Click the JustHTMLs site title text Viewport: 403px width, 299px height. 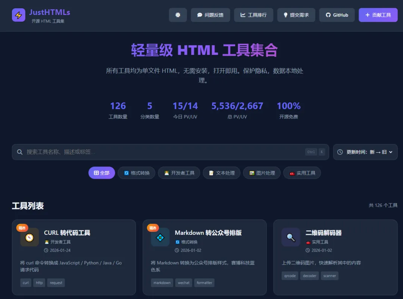point(50,12)
